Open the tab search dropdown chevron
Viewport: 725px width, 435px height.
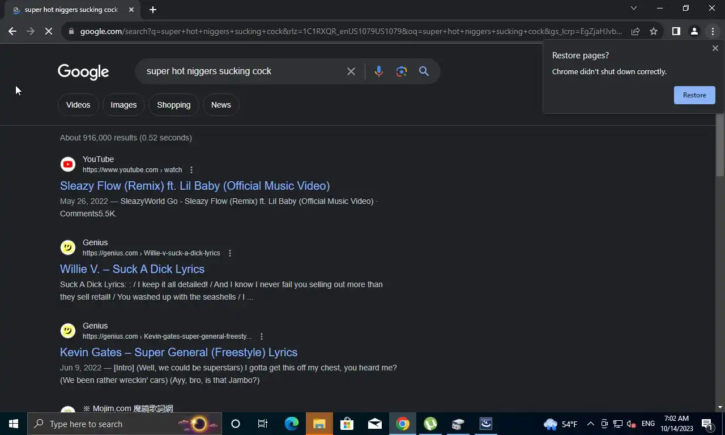(634, 8)
